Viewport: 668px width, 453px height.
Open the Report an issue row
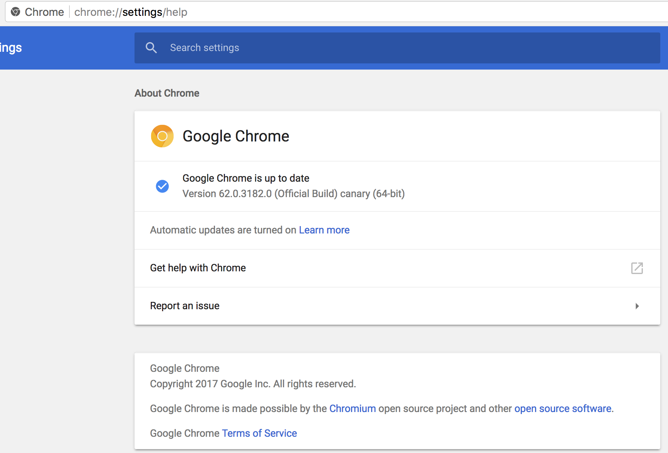tap(397, 306)
